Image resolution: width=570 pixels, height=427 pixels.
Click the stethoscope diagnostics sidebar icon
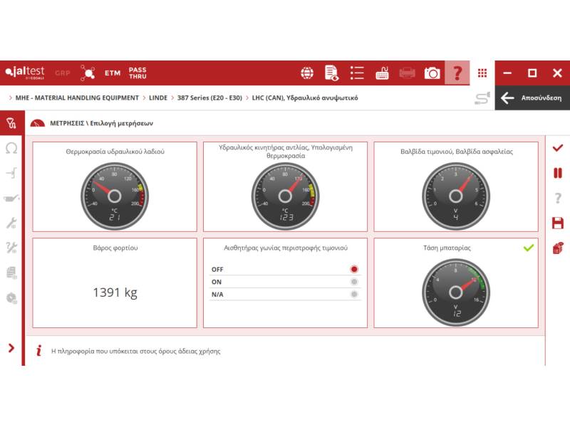point(11,123)
